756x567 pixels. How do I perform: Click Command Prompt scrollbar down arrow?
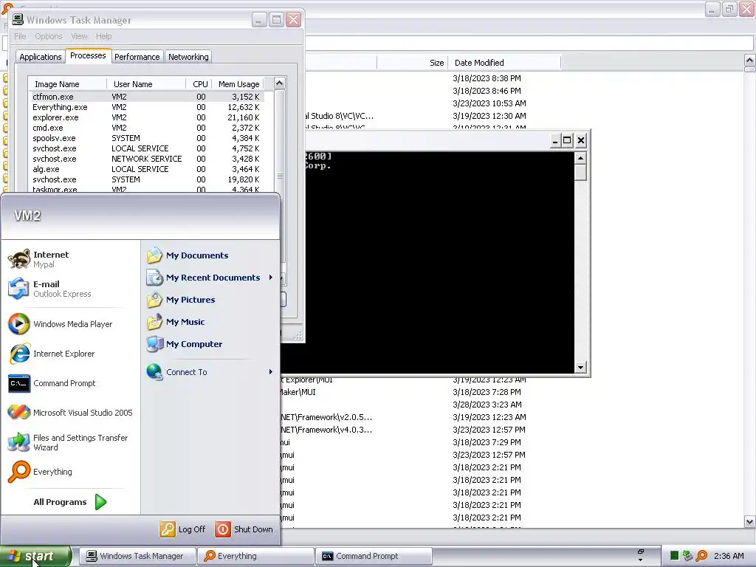pos(580,368)
